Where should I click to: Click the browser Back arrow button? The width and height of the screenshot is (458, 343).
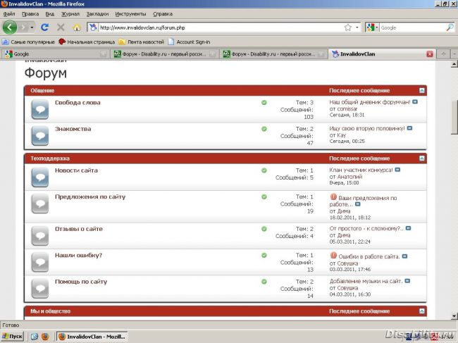pyautogui.click(x=10, y=27)
